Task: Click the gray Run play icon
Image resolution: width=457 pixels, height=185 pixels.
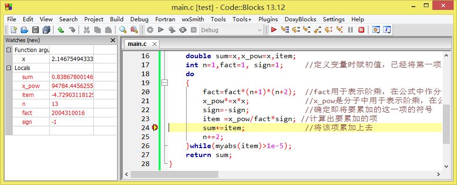Action: pos(161,30)
